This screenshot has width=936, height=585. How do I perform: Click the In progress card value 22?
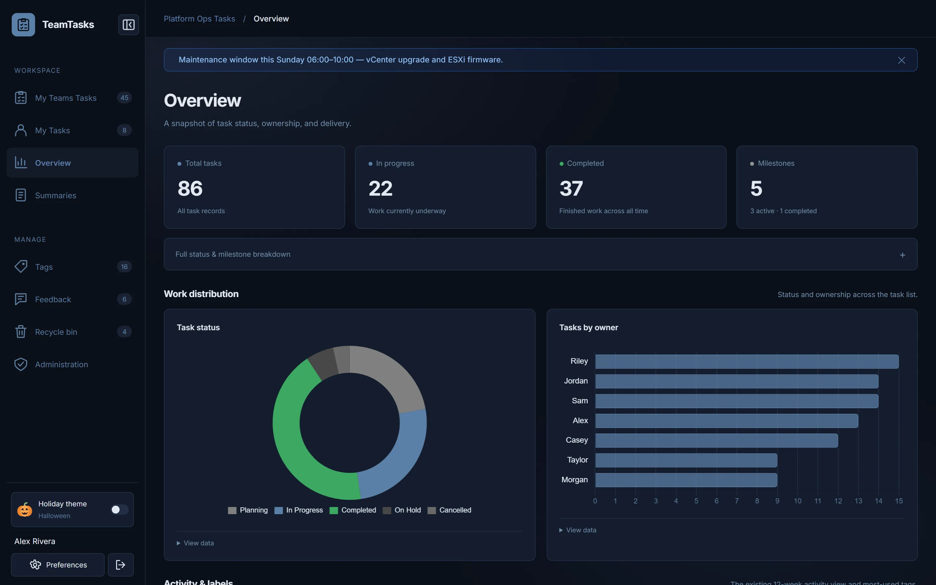[x=380, y=188]
